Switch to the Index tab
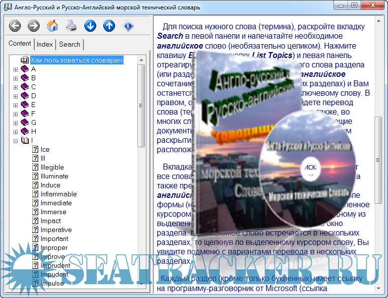Screen dimensions: 388x298 45,44
